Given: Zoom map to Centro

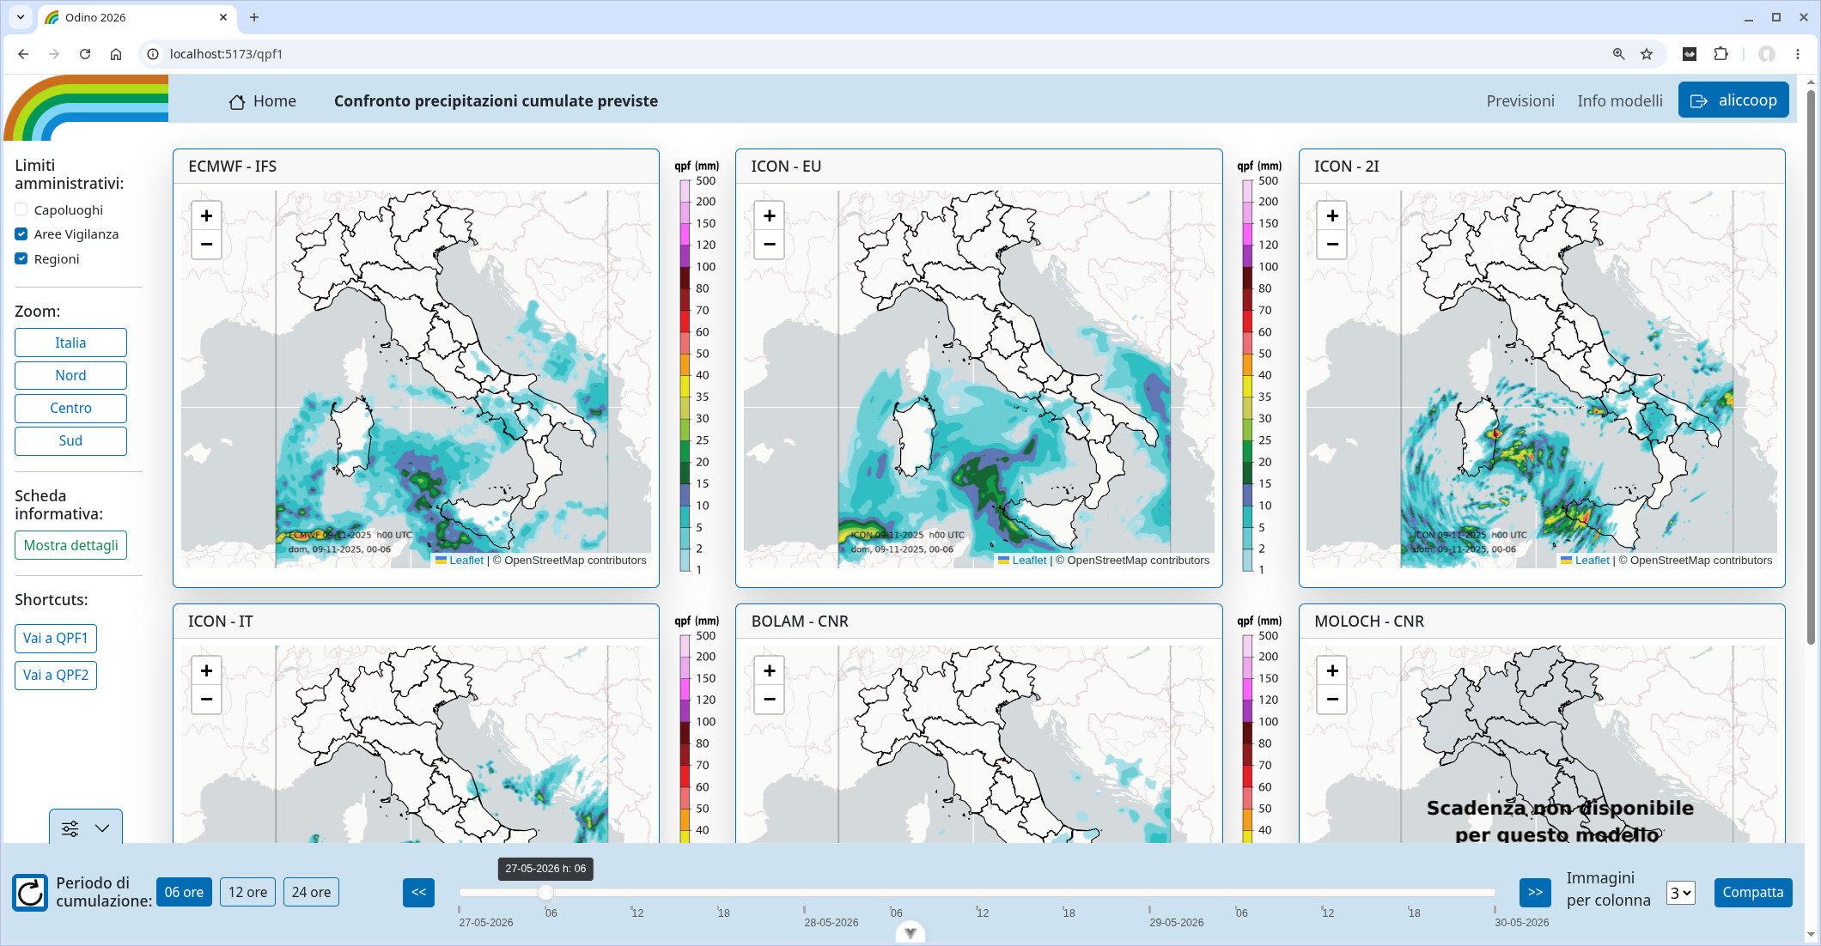Looking at the screenshot, I should [x=70, y=408].
